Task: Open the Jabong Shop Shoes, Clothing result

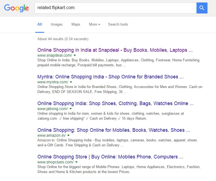Action: [x=115, y=103]
